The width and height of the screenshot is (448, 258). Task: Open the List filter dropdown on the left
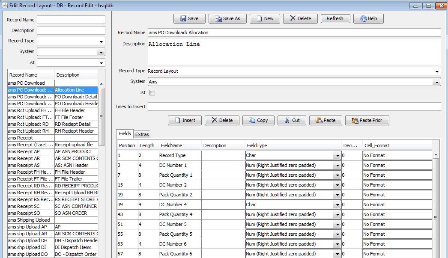pyautogui.click(x=101, y=63)
